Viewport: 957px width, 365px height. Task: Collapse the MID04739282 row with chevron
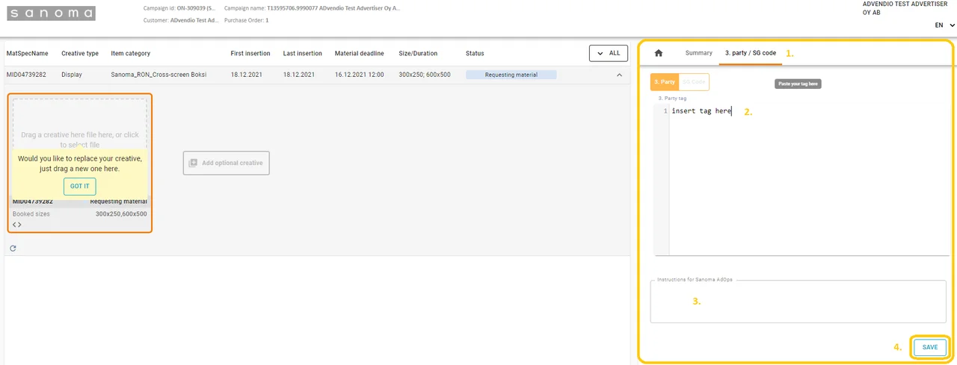[619, 75]
